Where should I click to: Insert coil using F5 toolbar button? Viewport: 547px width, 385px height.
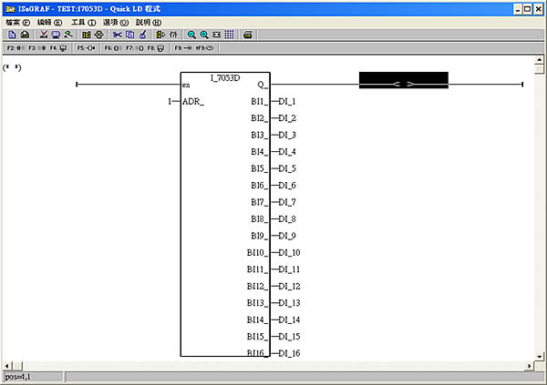pos(86,46)
